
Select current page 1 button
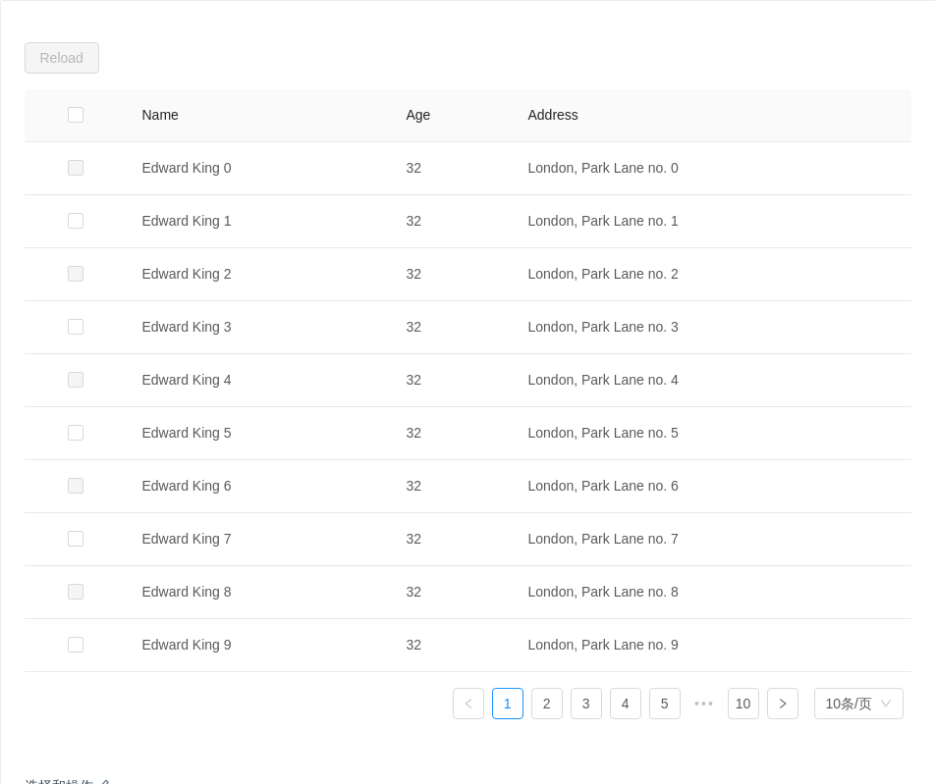(x=508, y=704)
